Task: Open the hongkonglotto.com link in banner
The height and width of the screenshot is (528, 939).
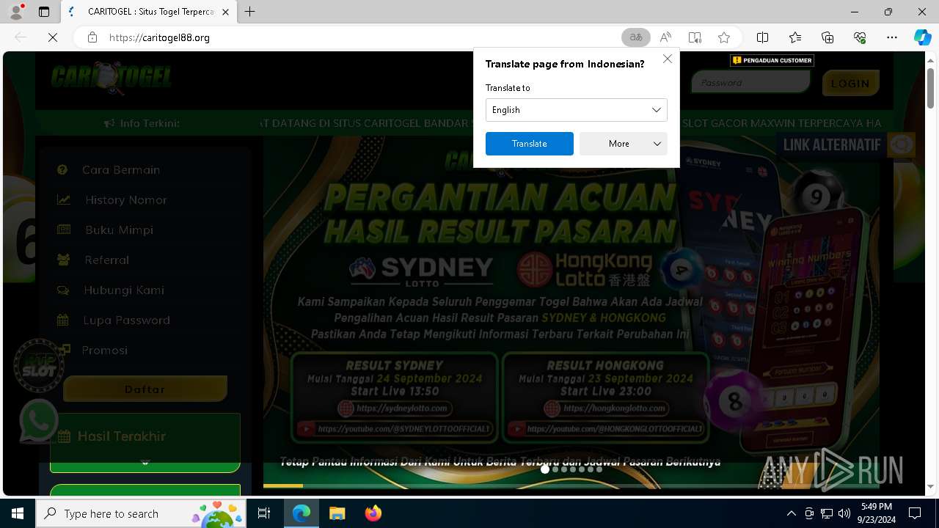Action: [606, 408]
